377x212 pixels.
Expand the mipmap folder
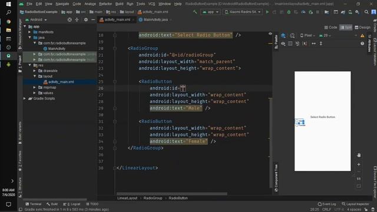35,87
